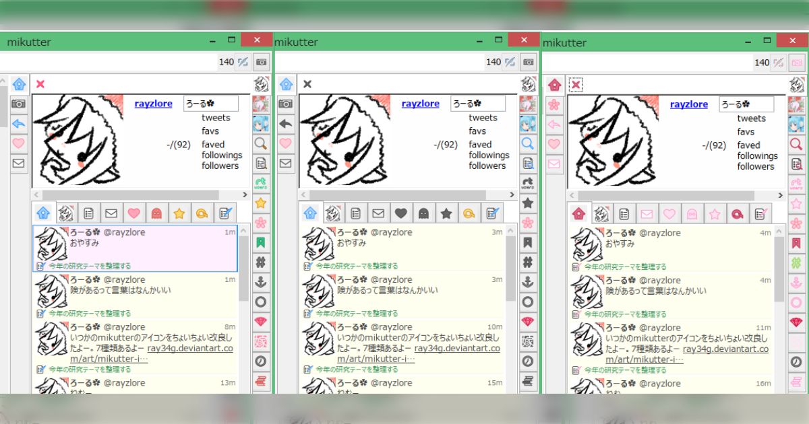Click the blue reply arrow icon in left sidebar
Screen dimensions: 809x424
pos(18,123)
